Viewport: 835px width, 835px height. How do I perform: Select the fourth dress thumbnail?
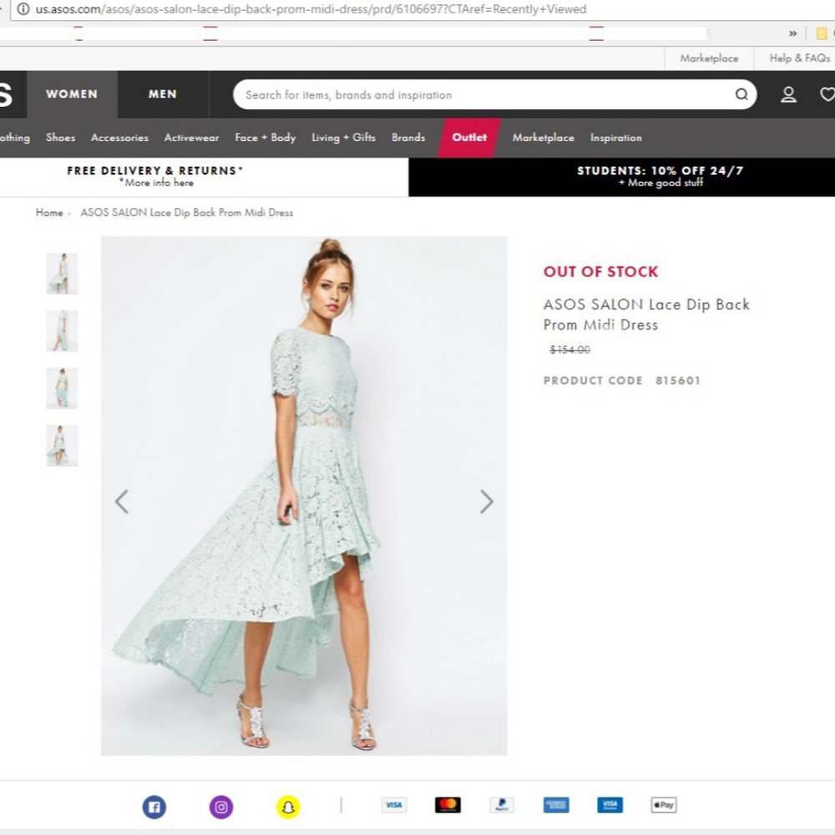pos(62,446)
